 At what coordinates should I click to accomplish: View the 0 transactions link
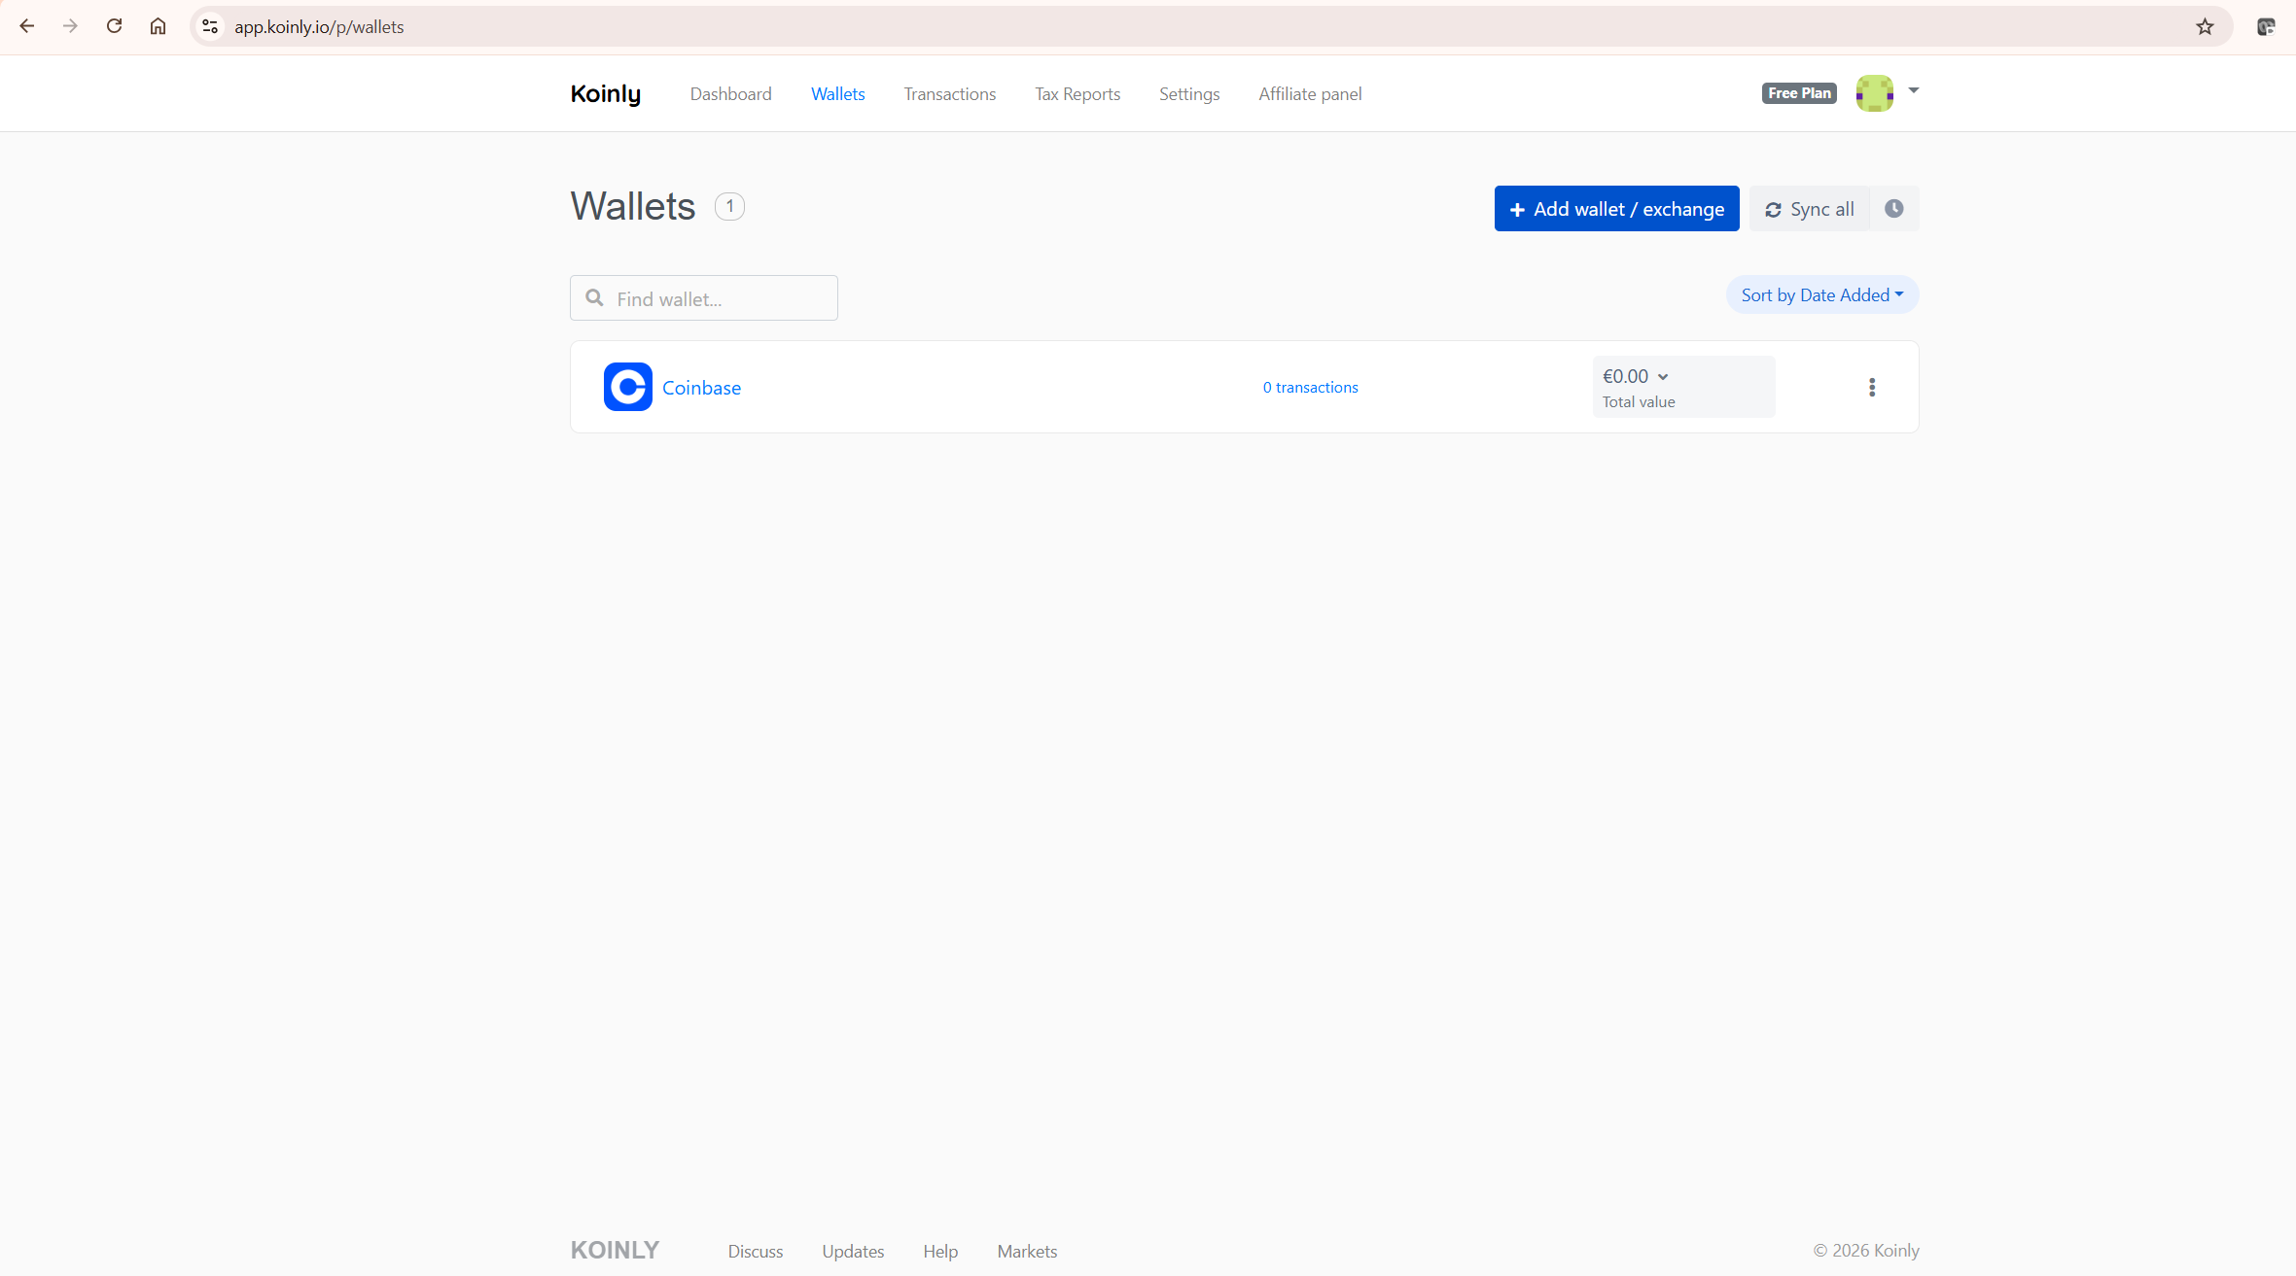1309,387
